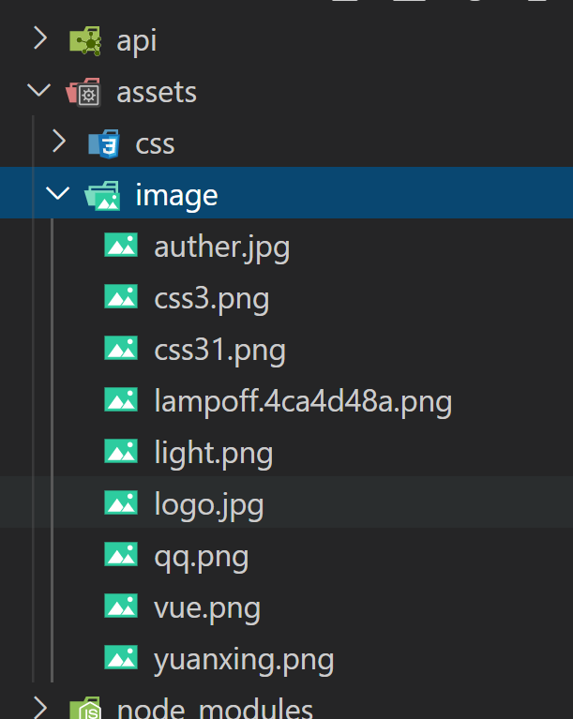Click the image icon beside light.png
The height and width of the screenshot is (719, 573).
[121, 451]
